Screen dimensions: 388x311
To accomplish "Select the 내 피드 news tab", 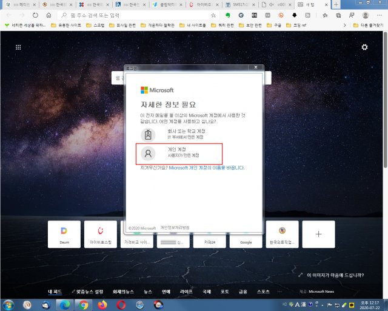I will coord(55,292).
